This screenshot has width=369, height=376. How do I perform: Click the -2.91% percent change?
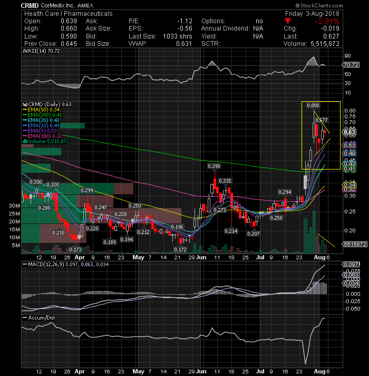[327, 21]
